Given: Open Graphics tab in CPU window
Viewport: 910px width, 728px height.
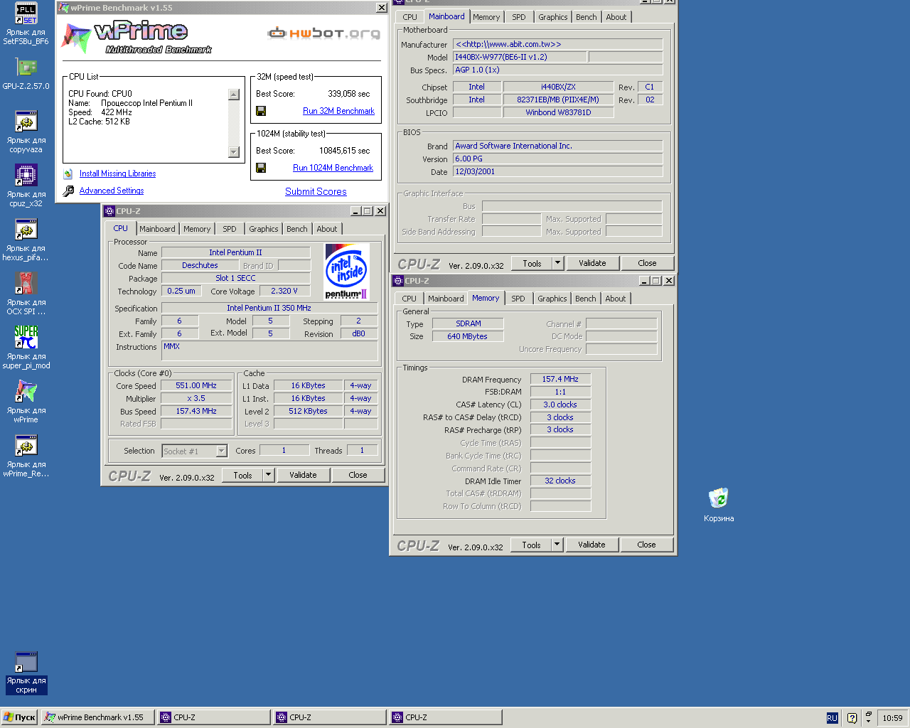Looking at the screenshot, I should 263,229.
